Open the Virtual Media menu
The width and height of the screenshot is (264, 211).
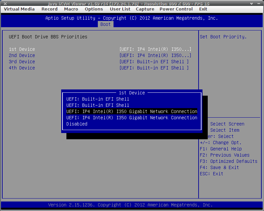[x=19, y=9]
